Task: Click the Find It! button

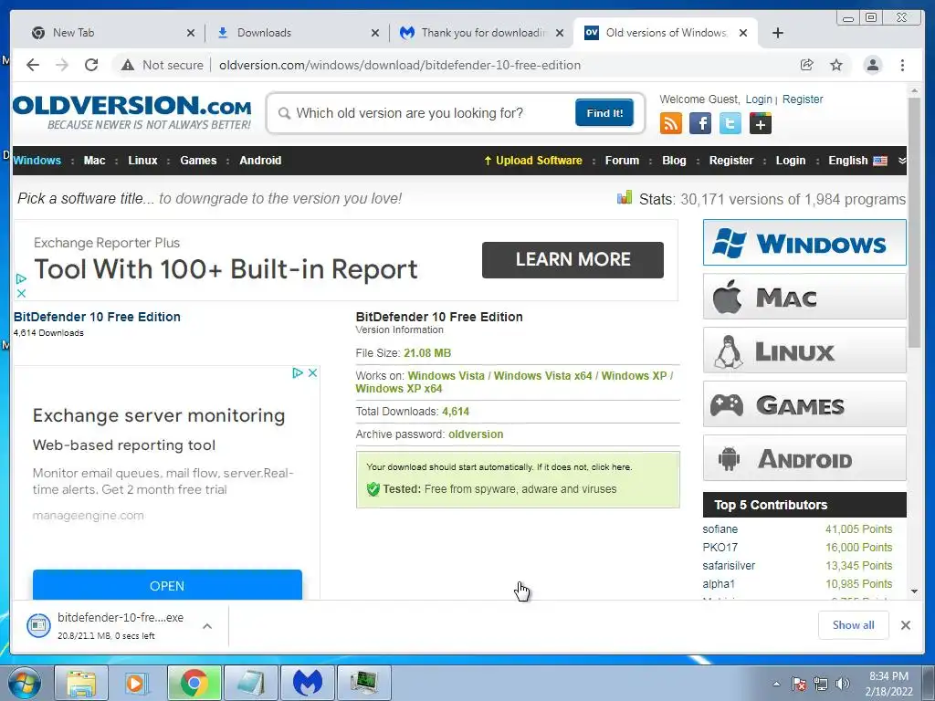Action: click(x=604, y=112)
